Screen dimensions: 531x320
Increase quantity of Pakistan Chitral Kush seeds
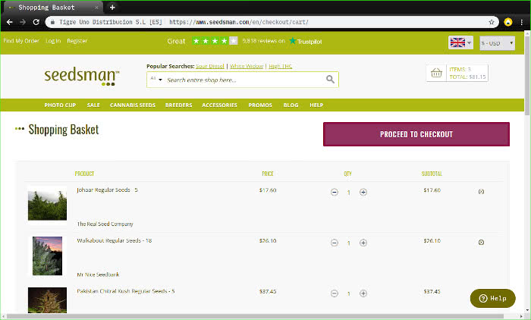(363, 293)
